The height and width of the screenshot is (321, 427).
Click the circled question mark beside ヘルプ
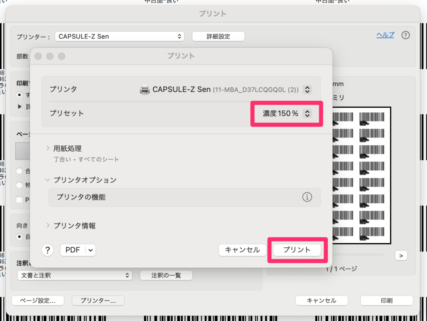[x=405, y=35]
